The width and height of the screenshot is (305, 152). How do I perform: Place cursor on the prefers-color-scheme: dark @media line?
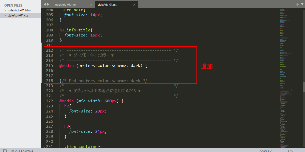tap(103, 66)
